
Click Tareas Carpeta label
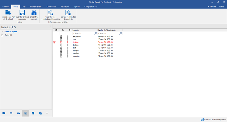[11, 32]
